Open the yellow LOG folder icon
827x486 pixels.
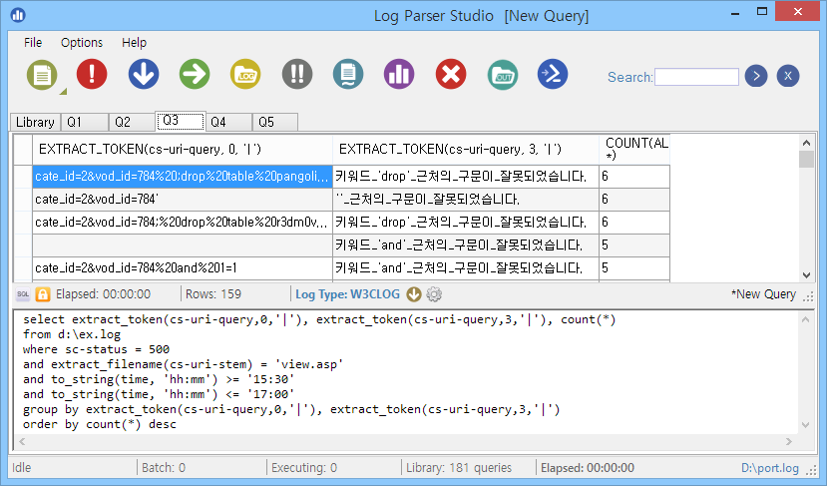point(245,74)
